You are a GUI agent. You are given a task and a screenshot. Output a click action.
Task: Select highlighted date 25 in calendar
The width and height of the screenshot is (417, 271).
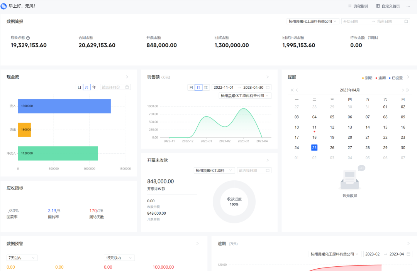[314, 147]
